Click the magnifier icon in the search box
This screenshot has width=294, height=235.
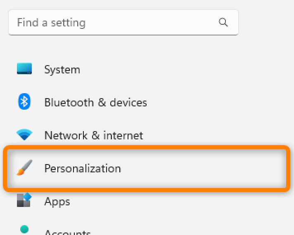(223, 22)
